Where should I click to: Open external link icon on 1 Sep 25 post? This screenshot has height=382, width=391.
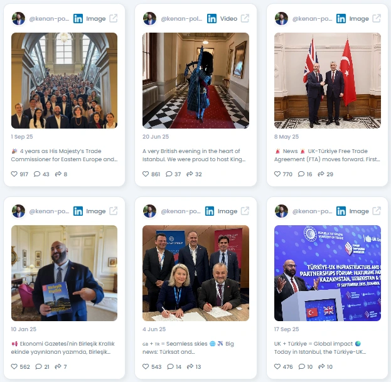point(114,18)
